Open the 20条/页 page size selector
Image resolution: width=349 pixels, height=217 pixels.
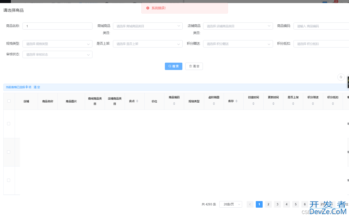[230, 204]
